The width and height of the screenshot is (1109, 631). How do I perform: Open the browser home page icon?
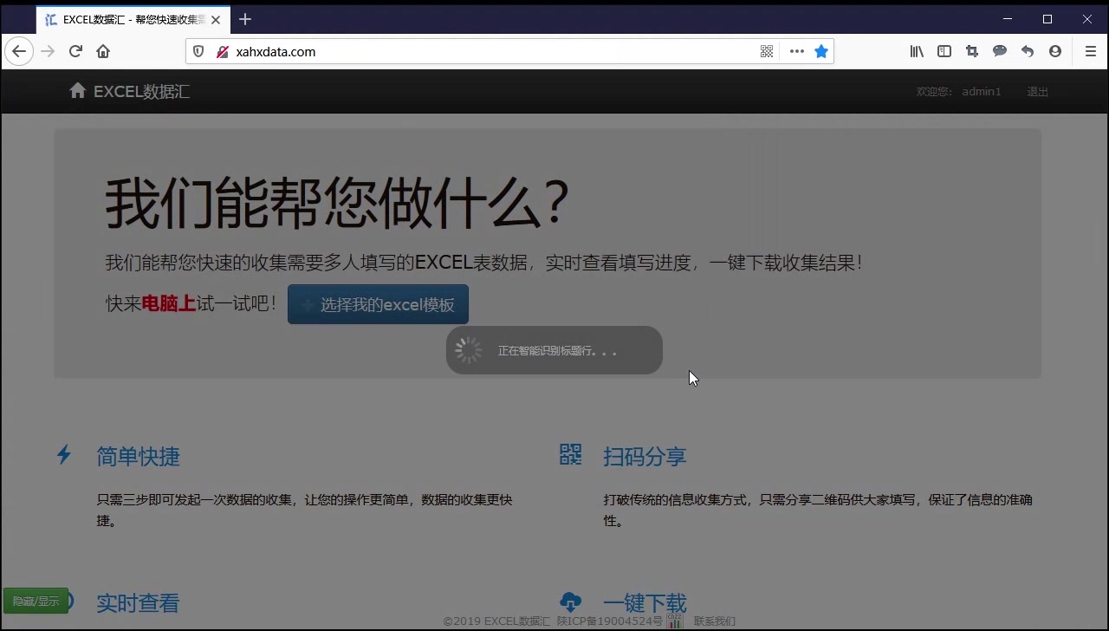point(103,51)
